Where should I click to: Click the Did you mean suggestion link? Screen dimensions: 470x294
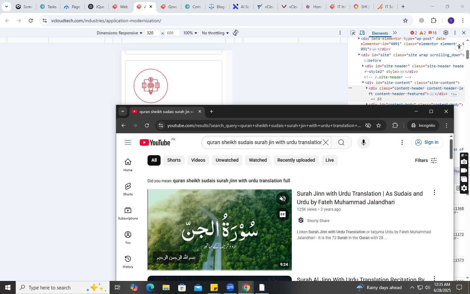click(x=231, y=181)
